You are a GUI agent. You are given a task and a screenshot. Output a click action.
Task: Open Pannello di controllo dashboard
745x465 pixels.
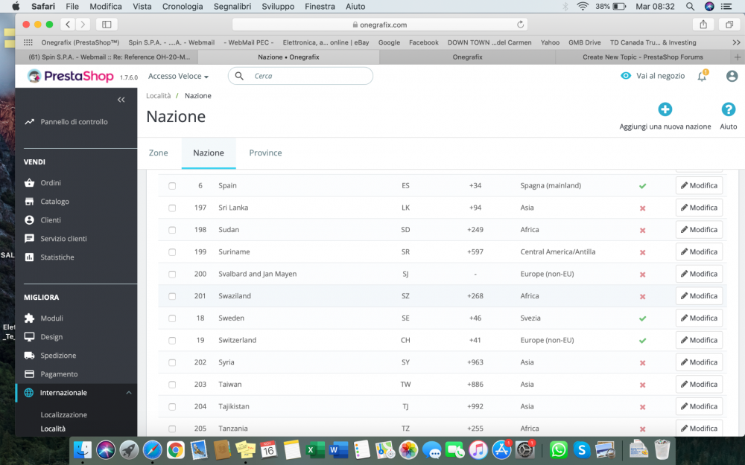click(x=74, y=121)
